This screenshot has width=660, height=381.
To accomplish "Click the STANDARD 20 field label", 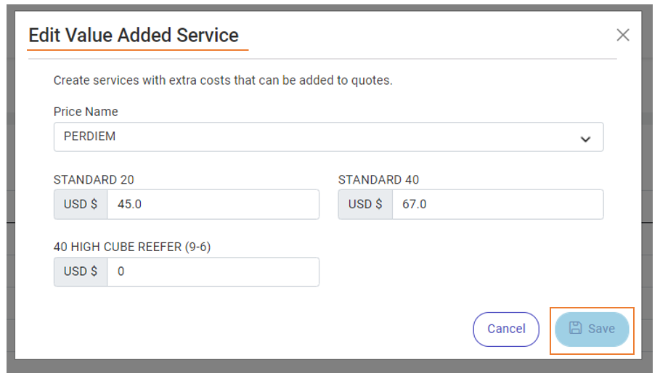I will point(94,179).
